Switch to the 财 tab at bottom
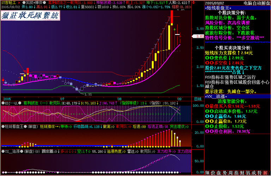This screenshot has width=271, height=176. click(242, 173)
